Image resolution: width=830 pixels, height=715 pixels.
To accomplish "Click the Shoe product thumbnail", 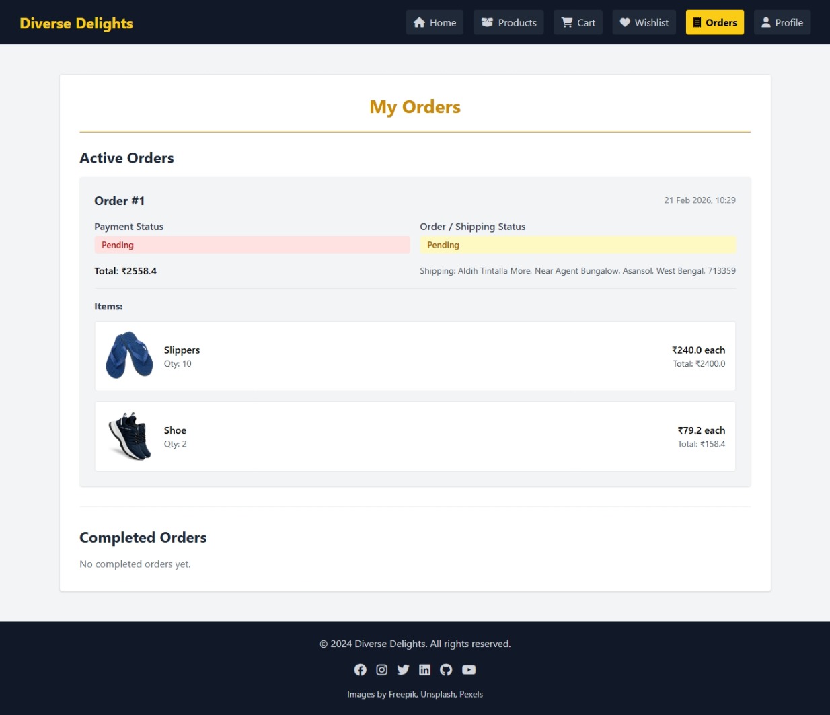I will 129,436.
